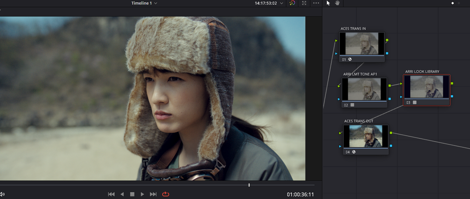This screenshot has height=199, width=470.
Task: Expand the timecode display options dropdown
Action: pyautogui.click(x=282, y=3)
